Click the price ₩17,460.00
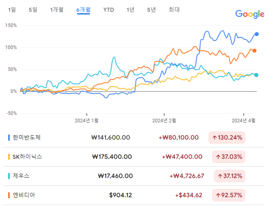 [115, 176]
